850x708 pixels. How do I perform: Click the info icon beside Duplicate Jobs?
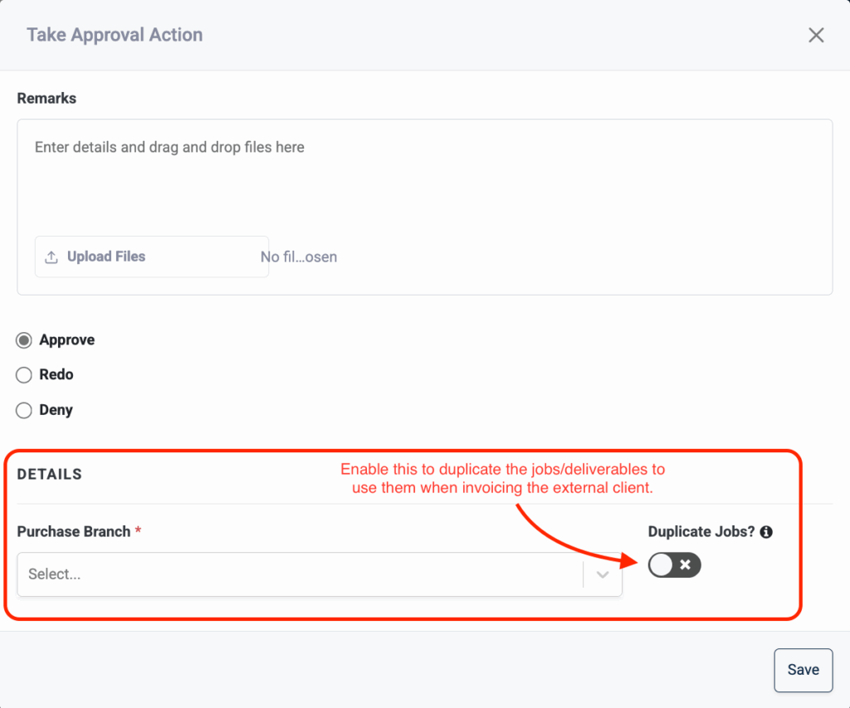(766, 532)
